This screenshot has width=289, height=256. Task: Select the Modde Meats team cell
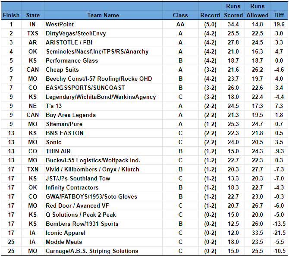click(x=103, y=242)
